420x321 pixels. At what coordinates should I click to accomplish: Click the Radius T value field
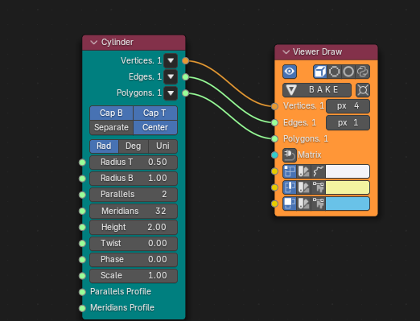[134, 163]
